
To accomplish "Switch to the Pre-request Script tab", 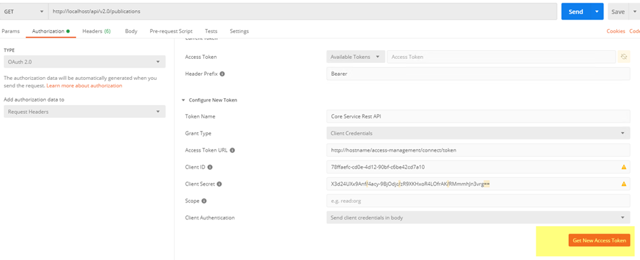I will click(171, 31).
